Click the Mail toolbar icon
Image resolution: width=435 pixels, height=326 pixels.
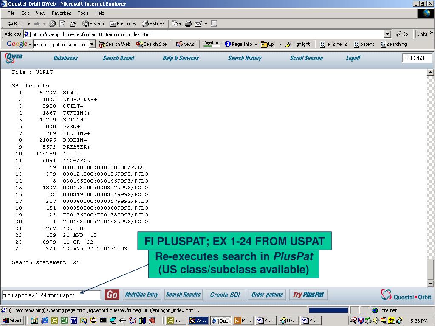pyautogui.click(x=175, y=24)
